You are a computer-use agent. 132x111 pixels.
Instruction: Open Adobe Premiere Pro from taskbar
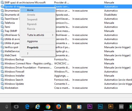coord(90,107)
